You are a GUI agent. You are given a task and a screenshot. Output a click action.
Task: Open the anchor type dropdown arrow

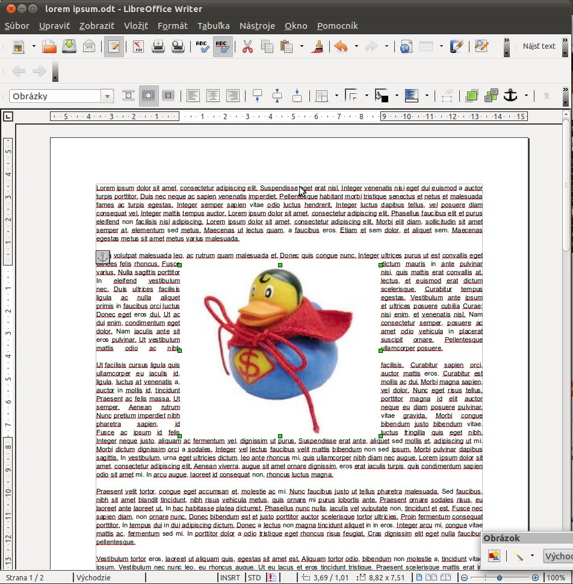526,96
